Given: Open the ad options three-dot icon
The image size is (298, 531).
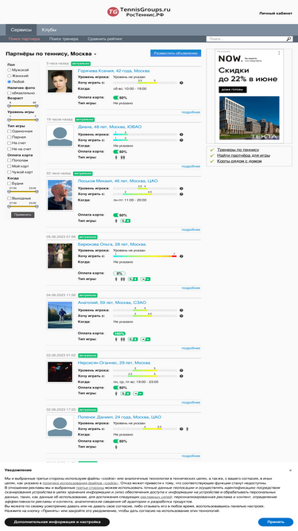Looking at the screenshot, I should 279,53.
